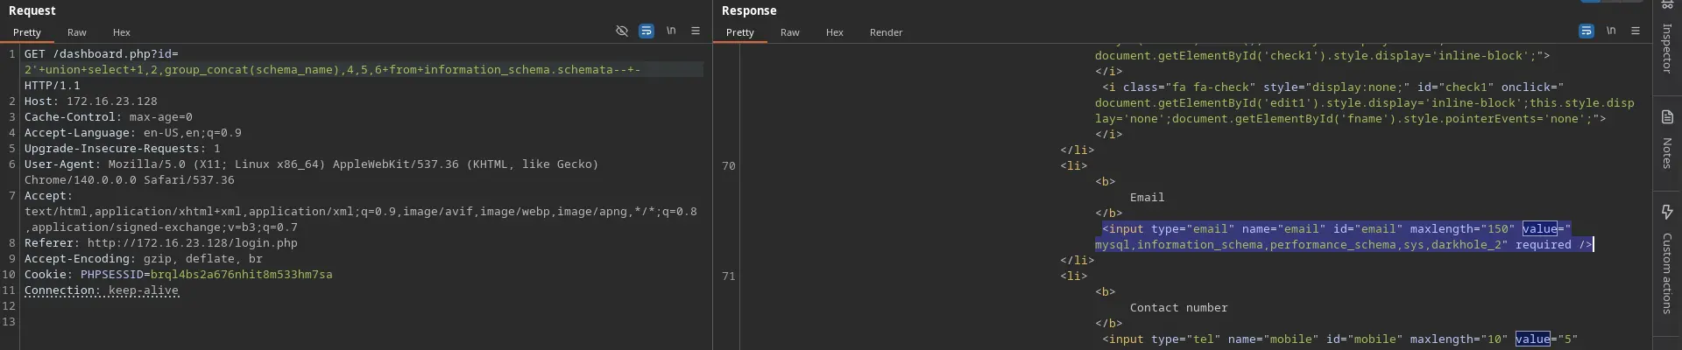Image resolution: width=1682 pixels, height=350 pixels.
Task: Select the Request Pretty tab
Action: point(27,32)
